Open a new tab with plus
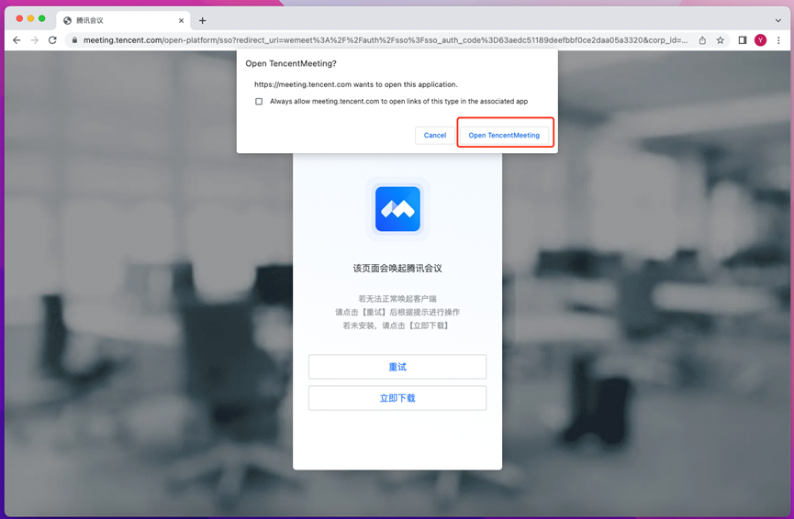Screen dimensions: 794x519 (203, 20)
